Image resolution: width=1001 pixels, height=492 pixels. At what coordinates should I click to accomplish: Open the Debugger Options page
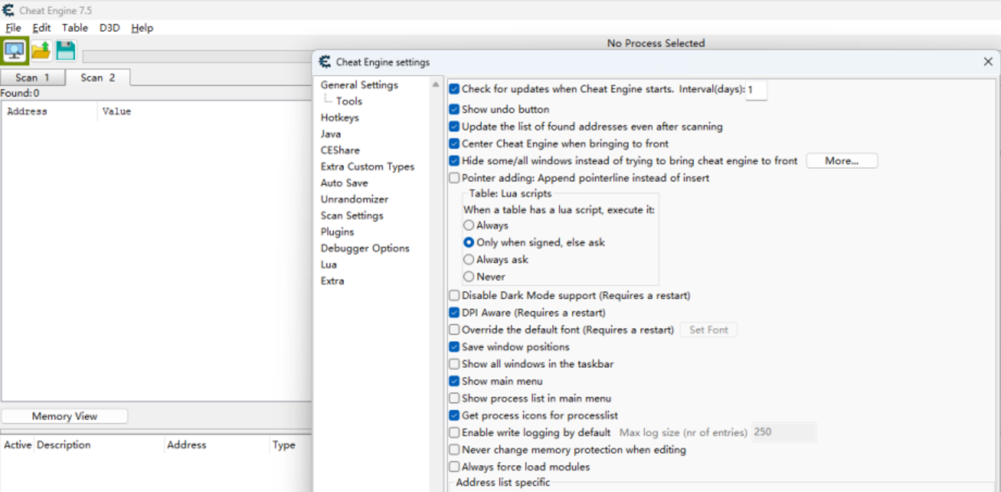365,248
